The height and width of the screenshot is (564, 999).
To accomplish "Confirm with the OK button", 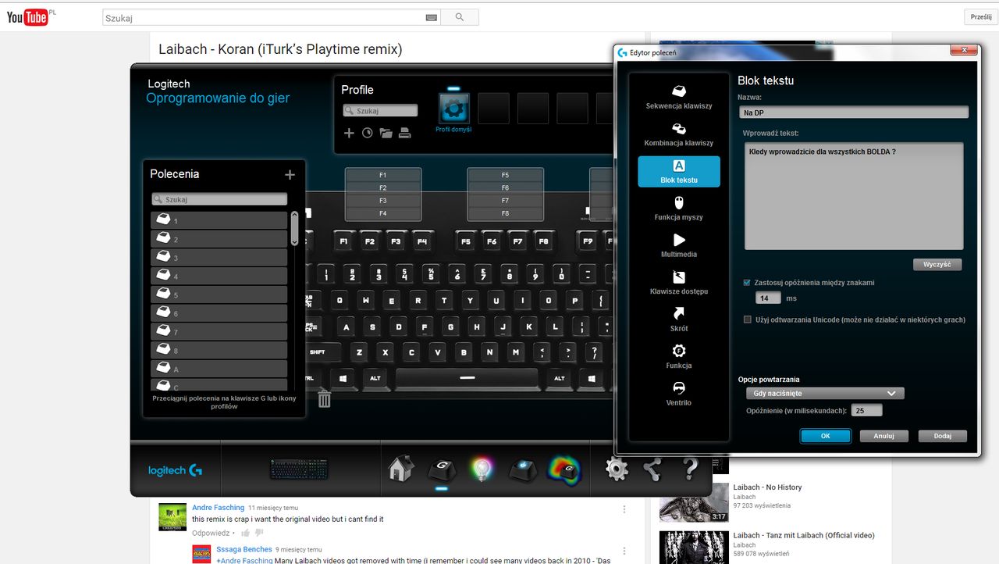I will 825,437.
